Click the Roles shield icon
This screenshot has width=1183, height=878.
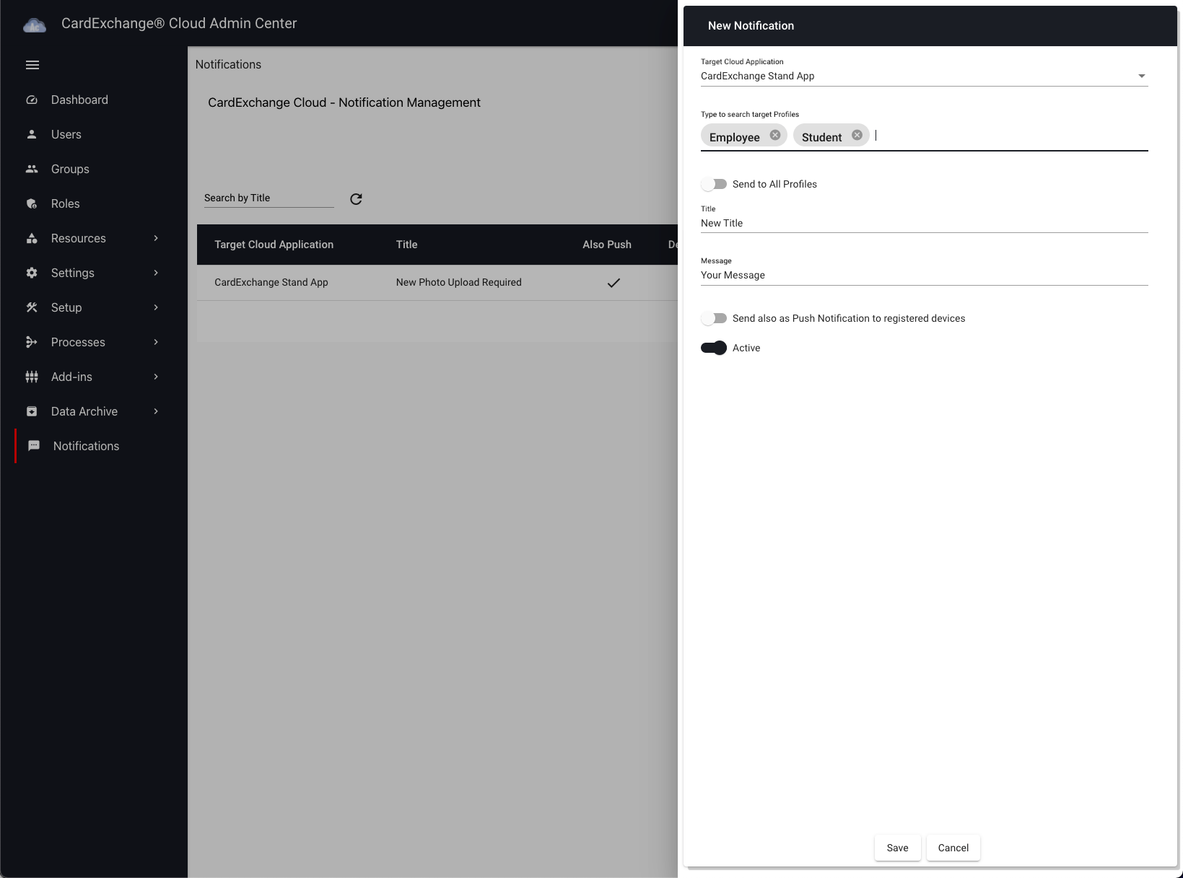click(x=32, y=204)
